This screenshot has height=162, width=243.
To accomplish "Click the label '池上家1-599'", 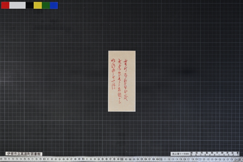I will (180, 154).
